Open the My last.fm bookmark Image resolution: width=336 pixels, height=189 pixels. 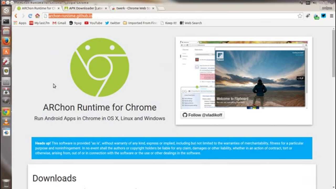tap(39, 23)
